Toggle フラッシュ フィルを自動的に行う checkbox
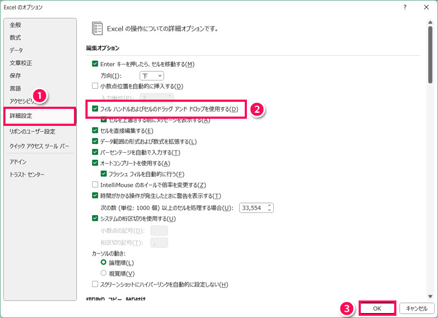438x318 pixels. (103, 174)
